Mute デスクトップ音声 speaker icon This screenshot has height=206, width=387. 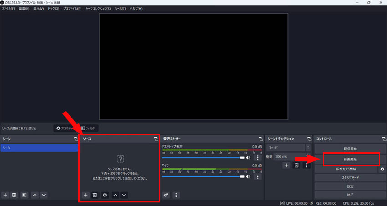tap(249, 158)
